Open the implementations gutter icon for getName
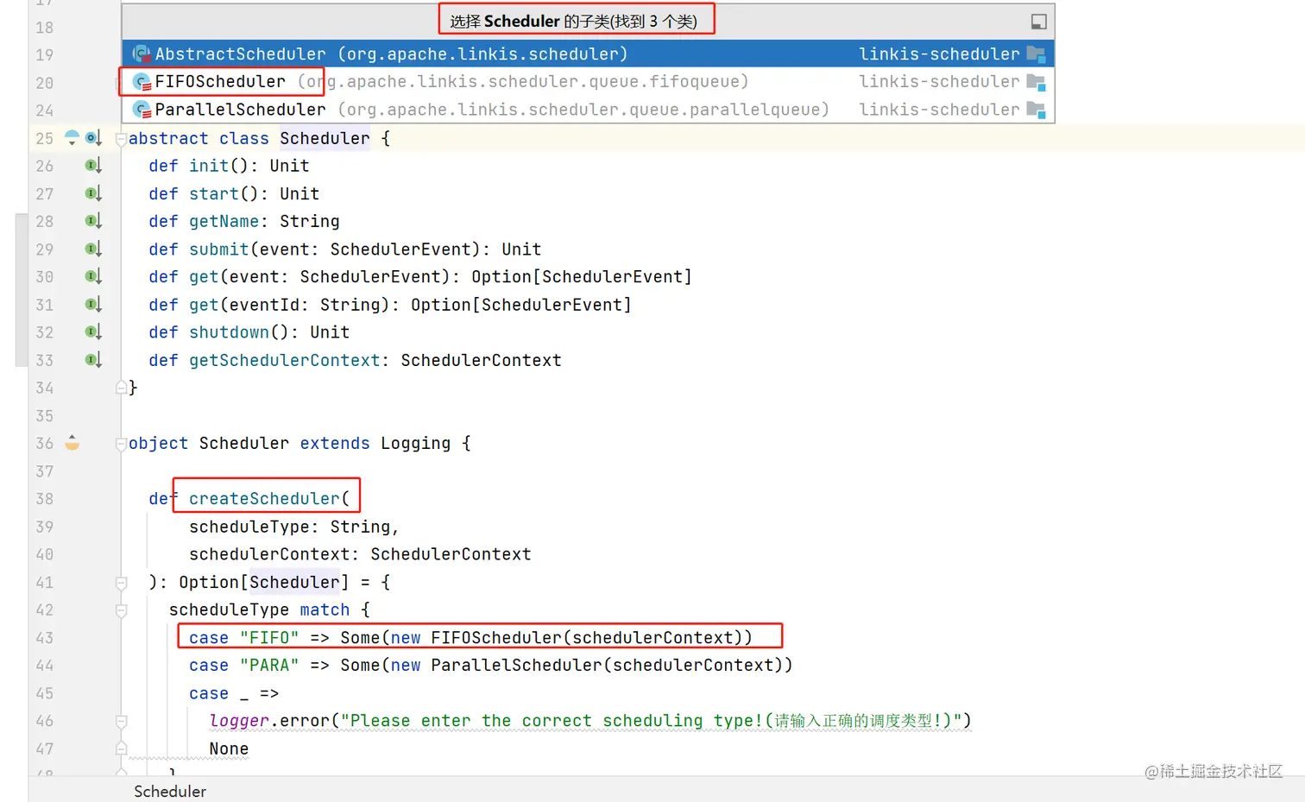 click(x=93, y=221)
